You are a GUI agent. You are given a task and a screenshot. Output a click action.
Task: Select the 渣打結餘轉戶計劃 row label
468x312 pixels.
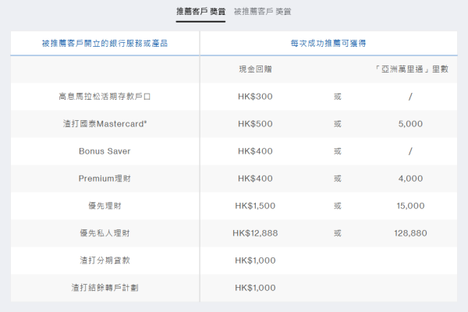105,288
